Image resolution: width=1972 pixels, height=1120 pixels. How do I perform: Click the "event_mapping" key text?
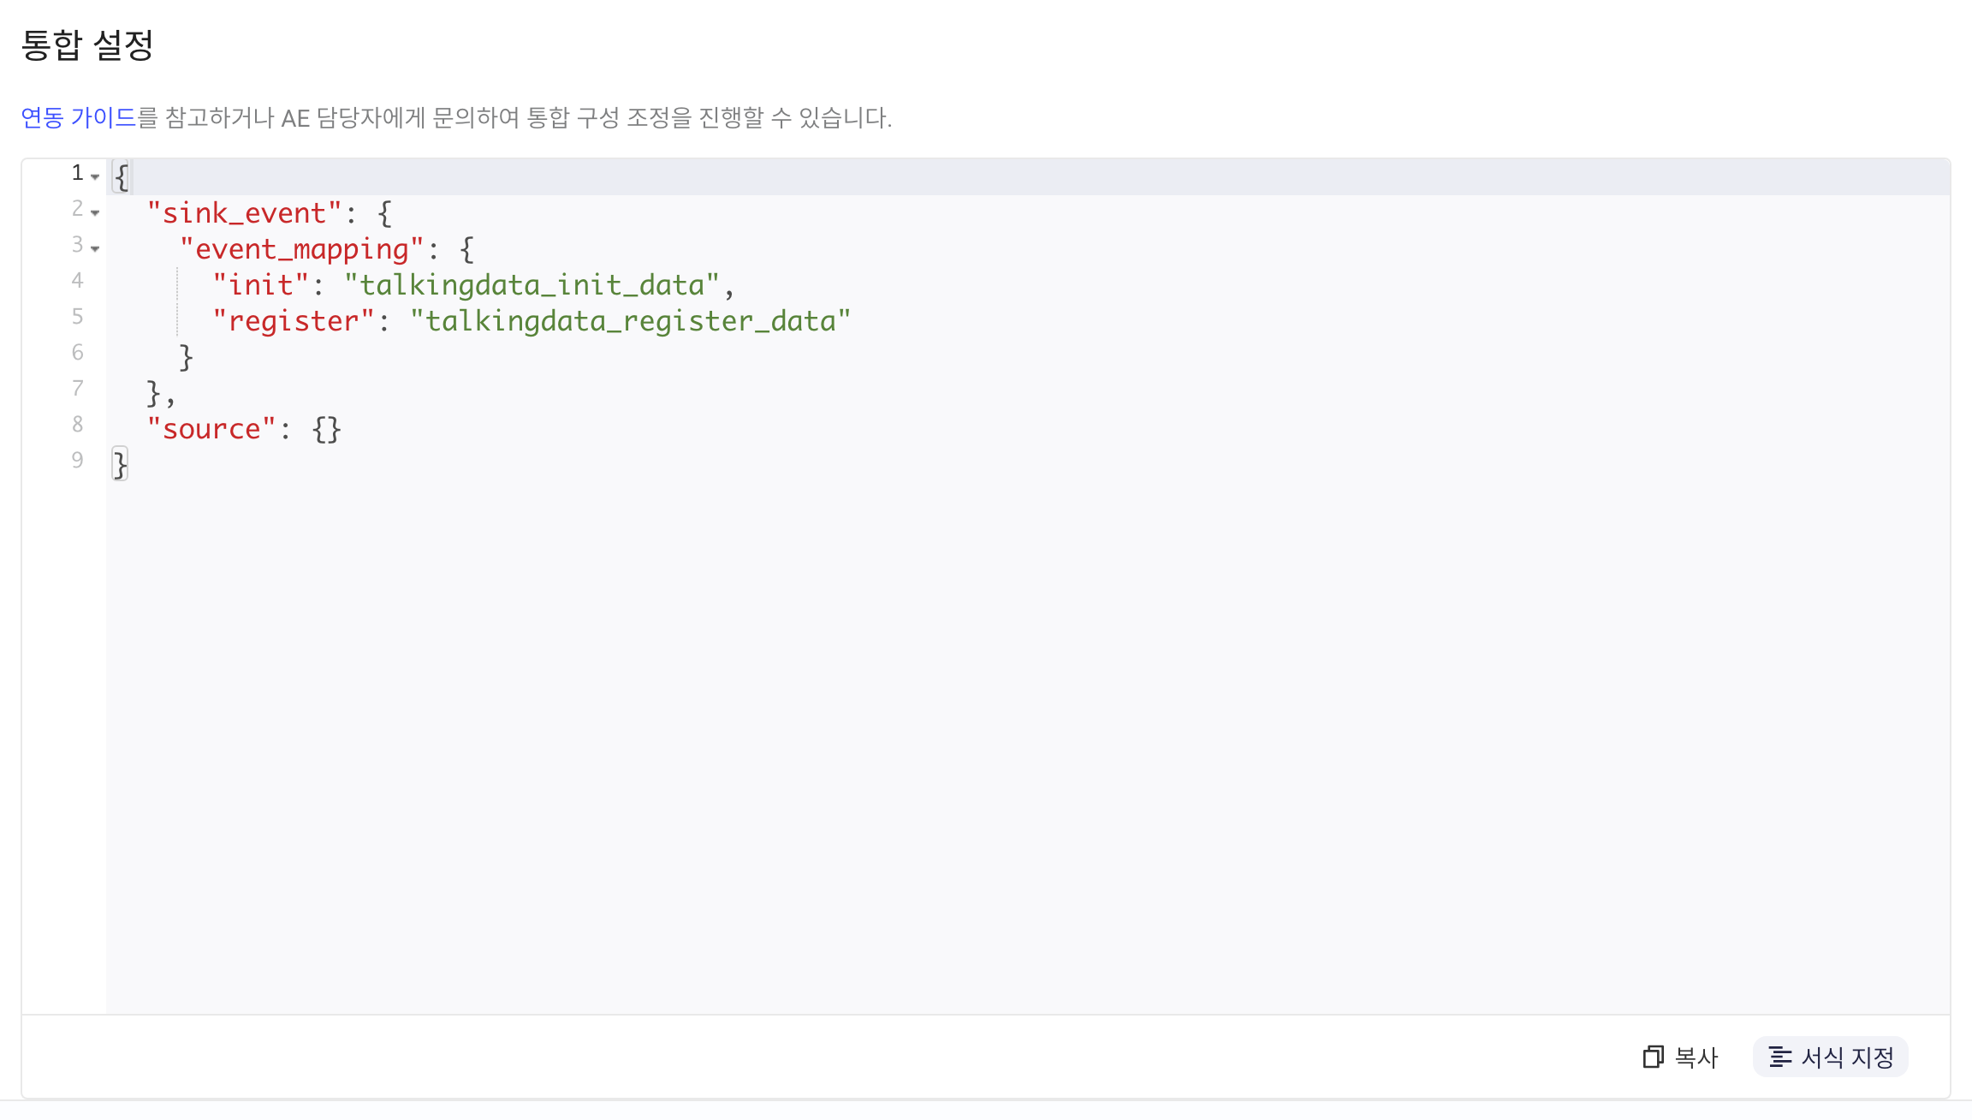(302, 249)
